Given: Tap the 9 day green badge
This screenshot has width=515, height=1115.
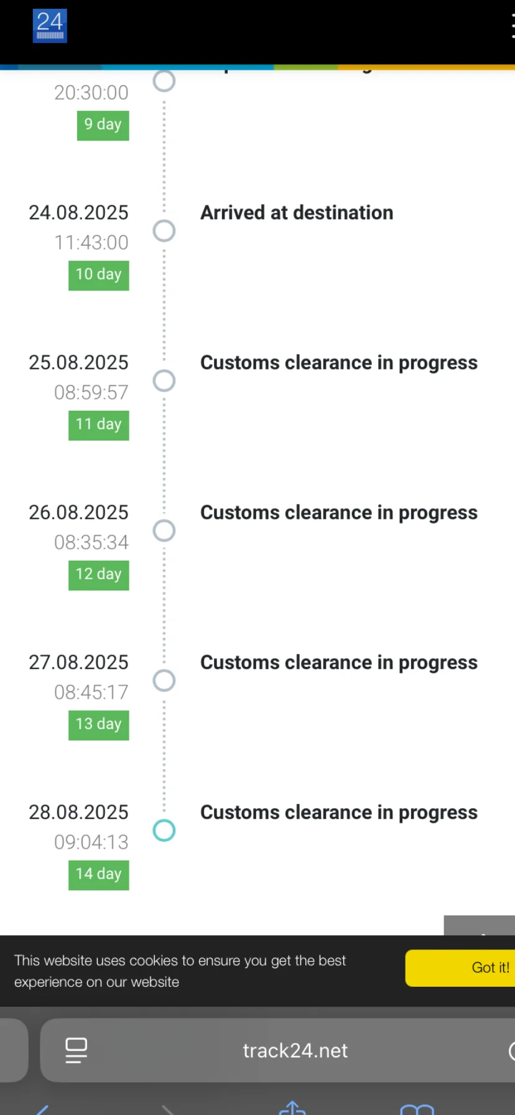Looking at the screenshot, I should pyautogui.click(x=103, y=125).
